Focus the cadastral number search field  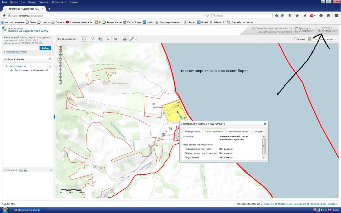click(21, 48)
